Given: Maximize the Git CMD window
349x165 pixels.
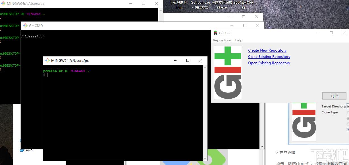Looking at the screenshot, I should click(245, 26).
